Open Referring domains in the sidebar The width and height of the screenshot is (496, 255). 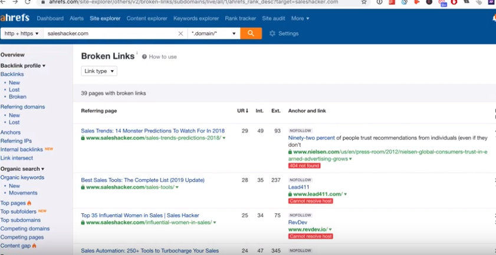22,107
